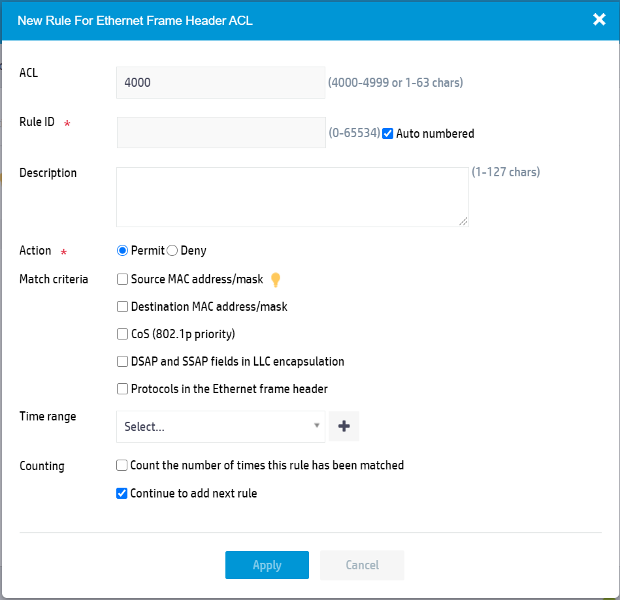Click the Cancel button
Viewport: 620px width, 600px height.
(362, 565)
